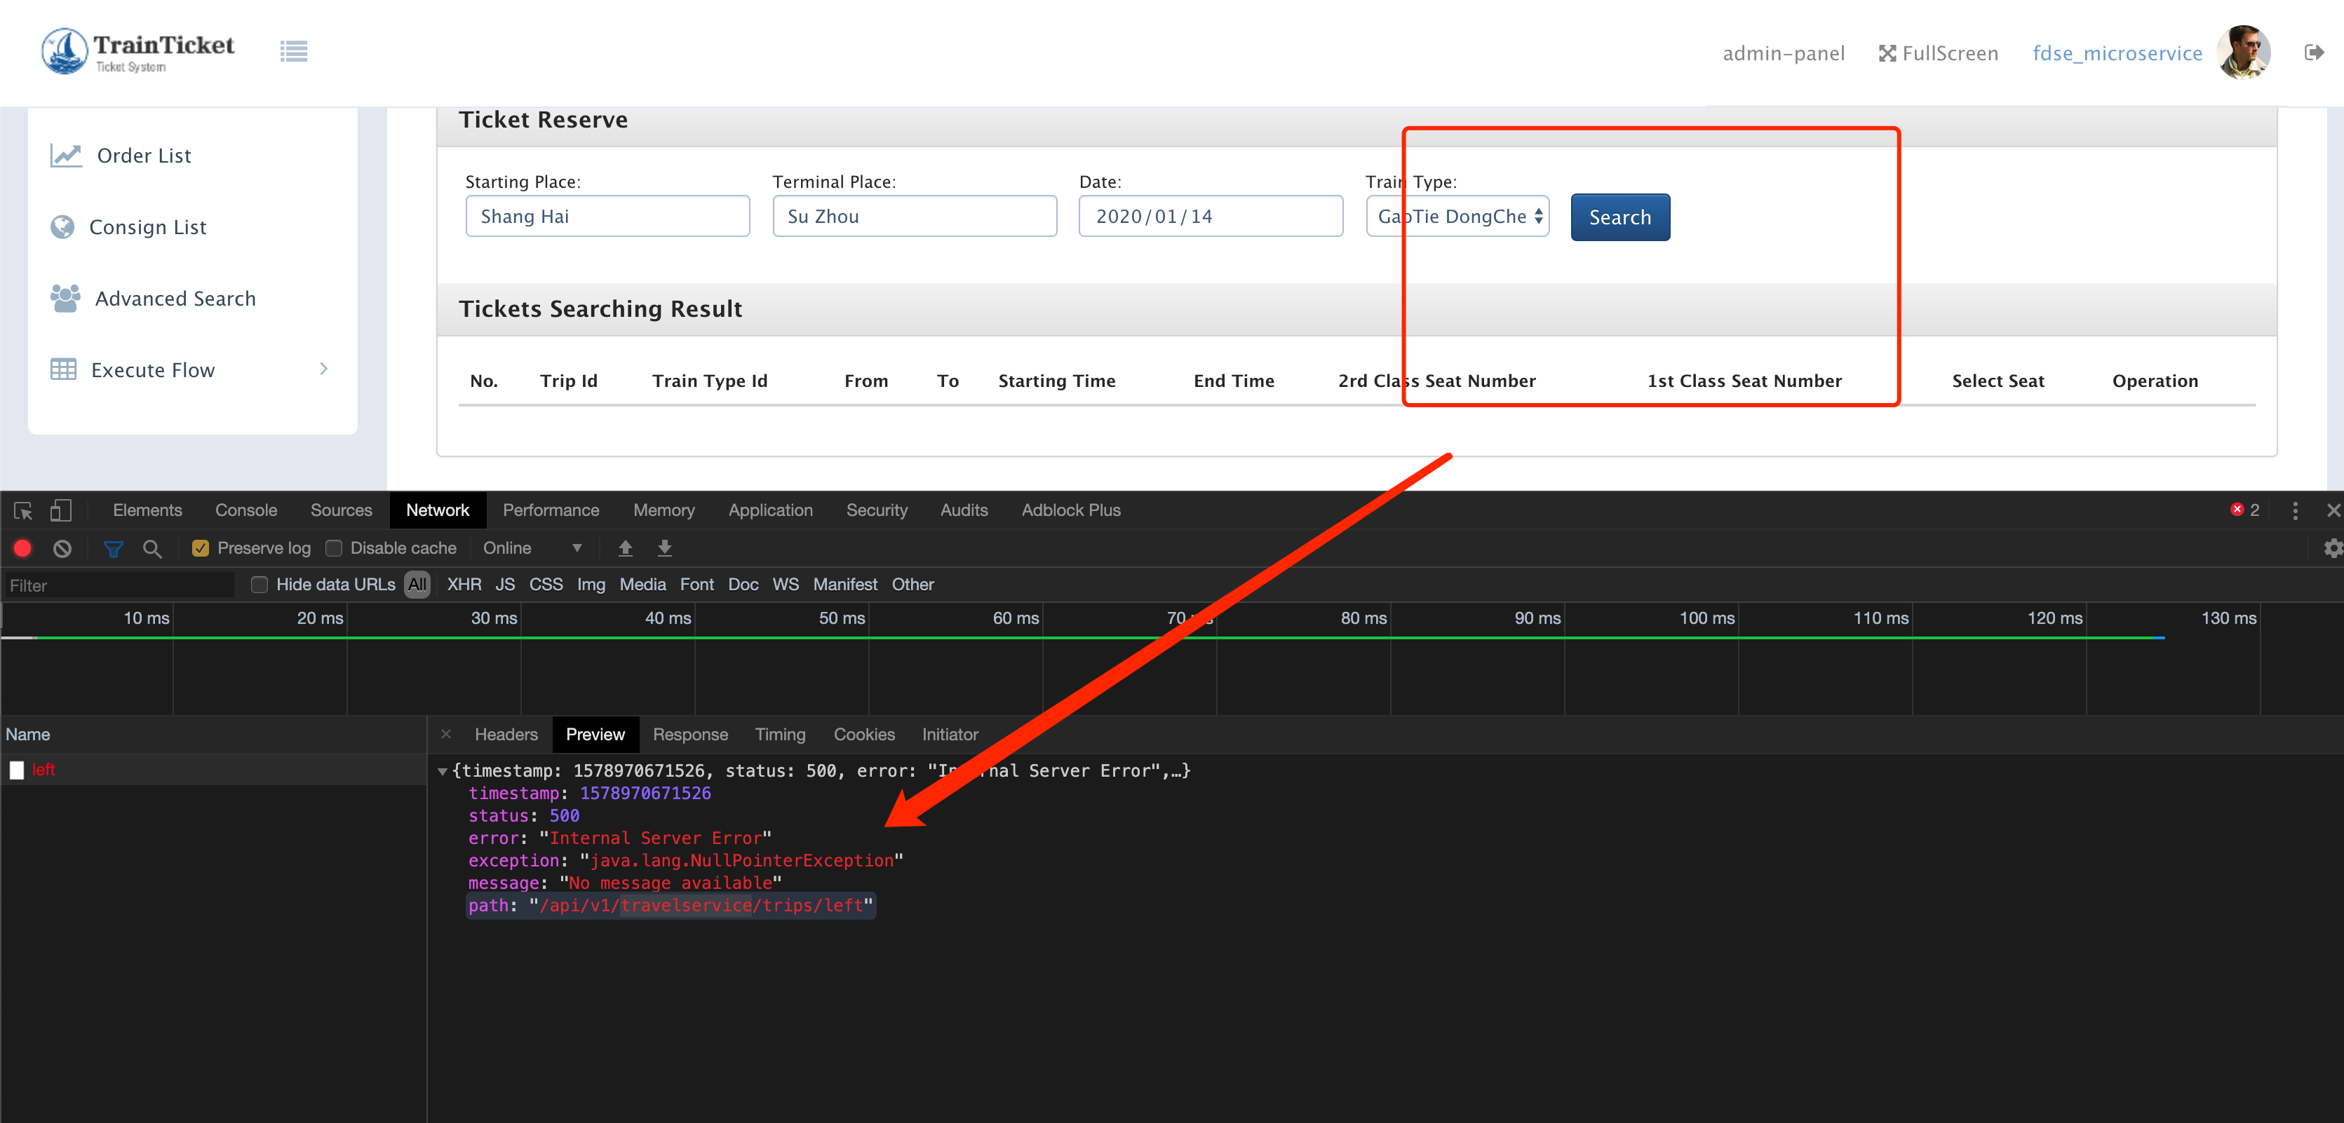Open DevTools settings gear
The width and height of the screenshot is (2344, 1123).
pyautogui.click(x=2332, y=547)
